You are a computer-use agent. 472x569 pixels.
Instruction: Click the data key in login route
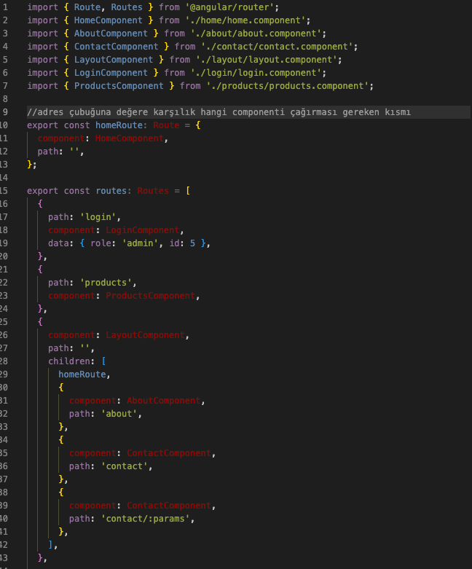pyautogui.click(x=58, y=243)
